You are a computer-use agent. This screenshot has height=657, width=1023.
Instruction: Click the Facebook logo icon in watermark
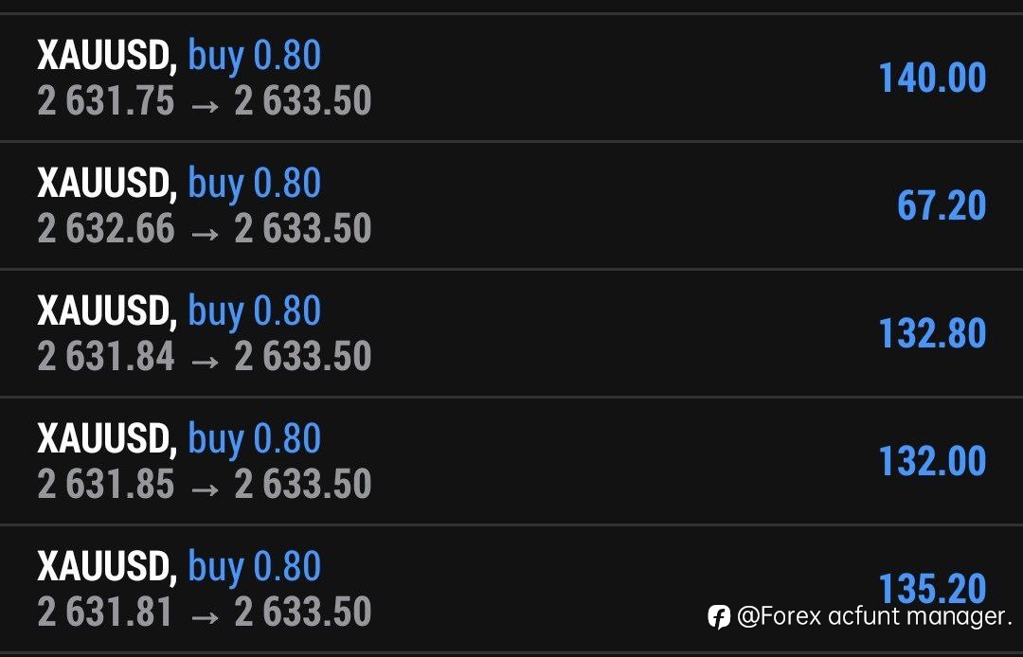[x=719, y=616]
